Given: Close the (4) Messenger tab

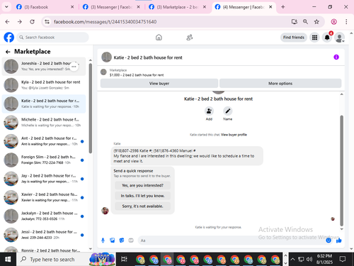Looking at the screenshot, I should click(x=270, y=7).
